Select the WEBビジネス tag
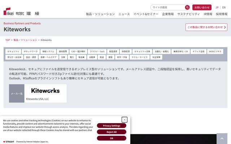This screenshot has height=144, width=231. pyautogui.click(x=215, y=51)
